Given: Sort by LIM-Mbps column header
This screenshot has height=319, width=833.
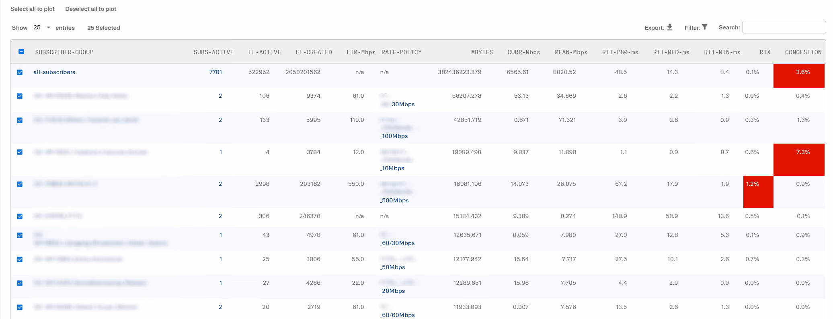Looking at the screenshot, I should (x=361, y=52).
